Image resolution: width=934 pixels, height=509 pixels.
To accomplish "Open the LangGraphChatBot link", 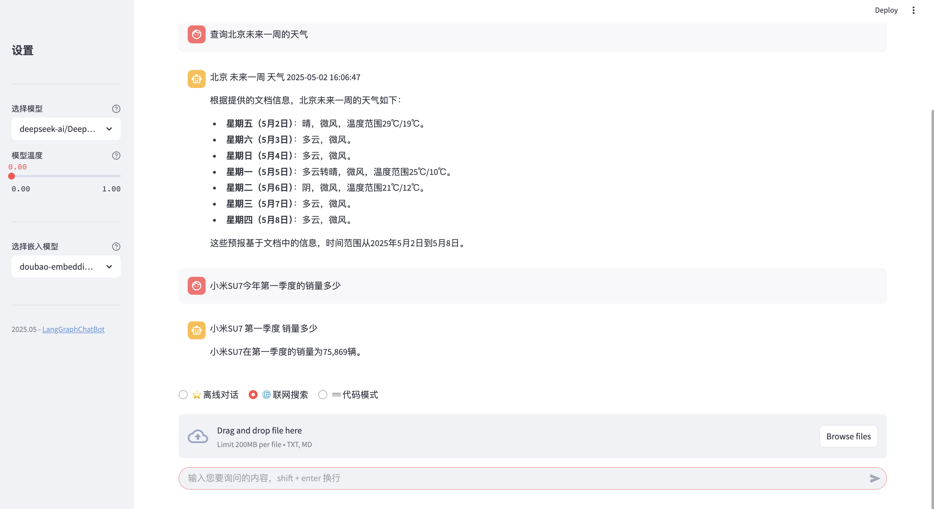I will [x=73, y=329].
